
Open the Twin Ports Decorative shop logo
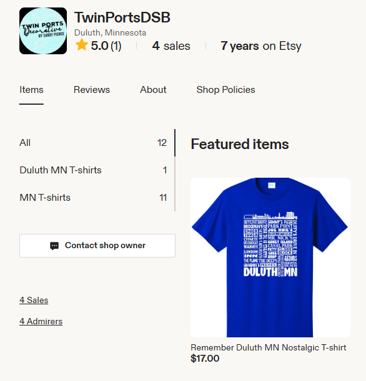[x=43, y=31]
